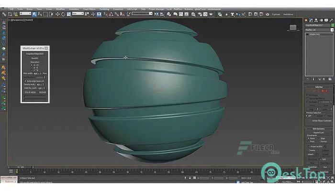Select the Edge constraint radio button

319,138
